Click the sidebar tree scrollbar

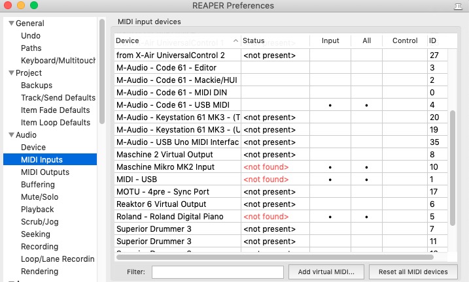(102, 71)
